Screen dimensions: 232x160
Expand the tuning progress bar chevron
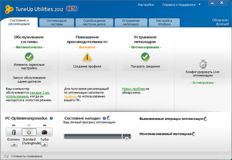click(x=126, y=139)
